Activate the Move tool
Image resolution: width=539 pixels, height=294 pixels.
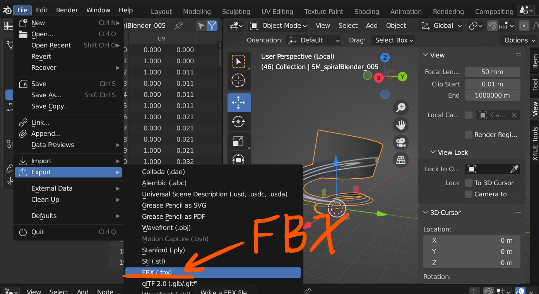tap(239, 103)
